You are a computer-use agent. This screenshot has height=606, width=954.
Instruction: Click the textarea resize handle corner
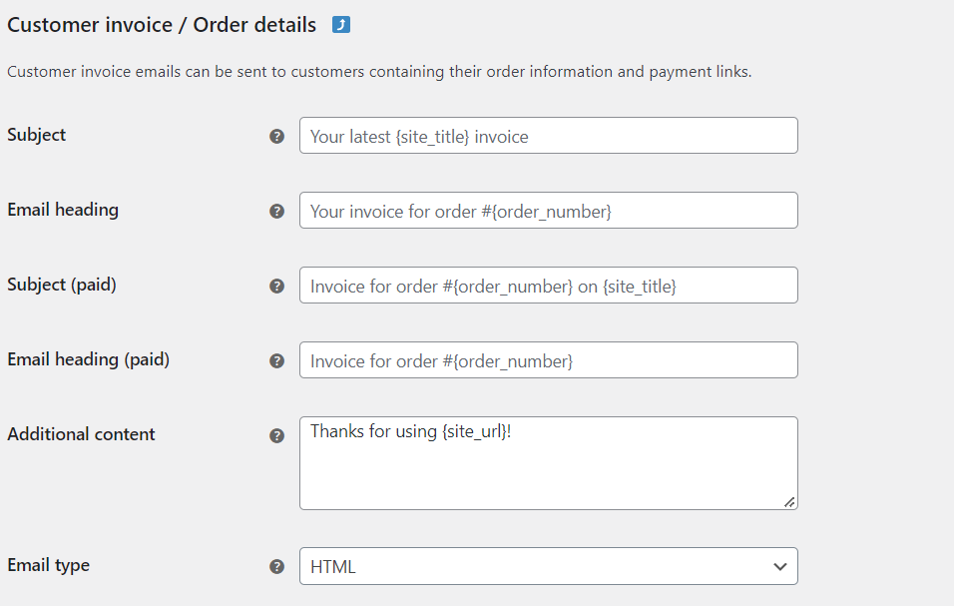[x=789, y=502]
